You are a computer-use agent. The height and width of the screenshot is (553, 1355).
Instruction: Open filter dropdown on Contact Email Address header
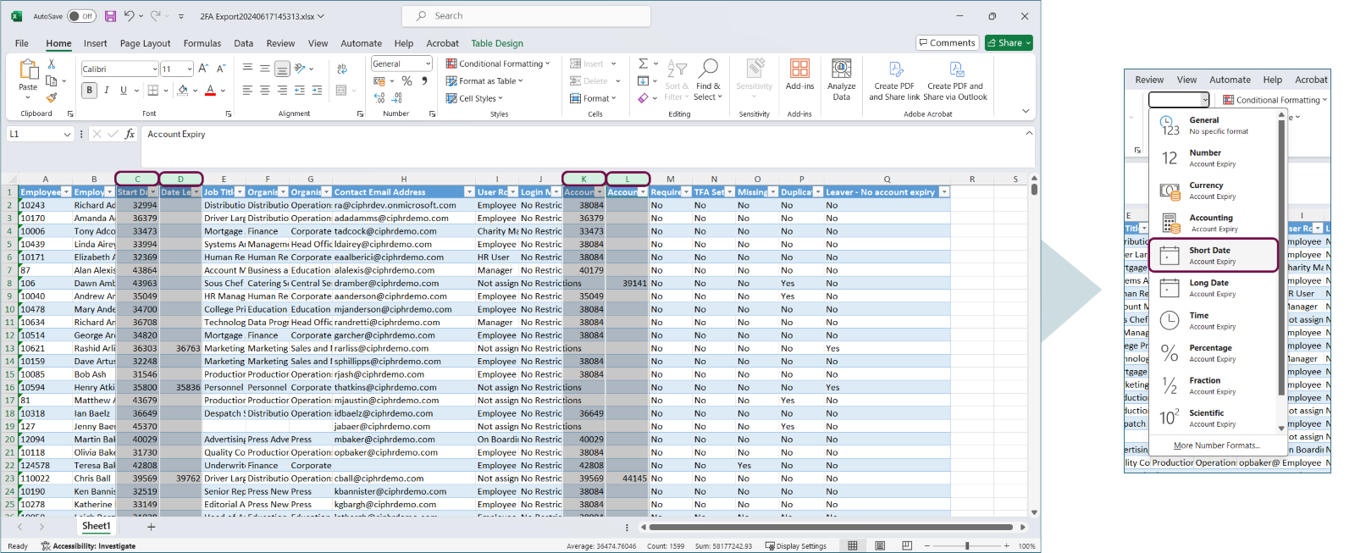pyautogui.click(x=469, y=192)
